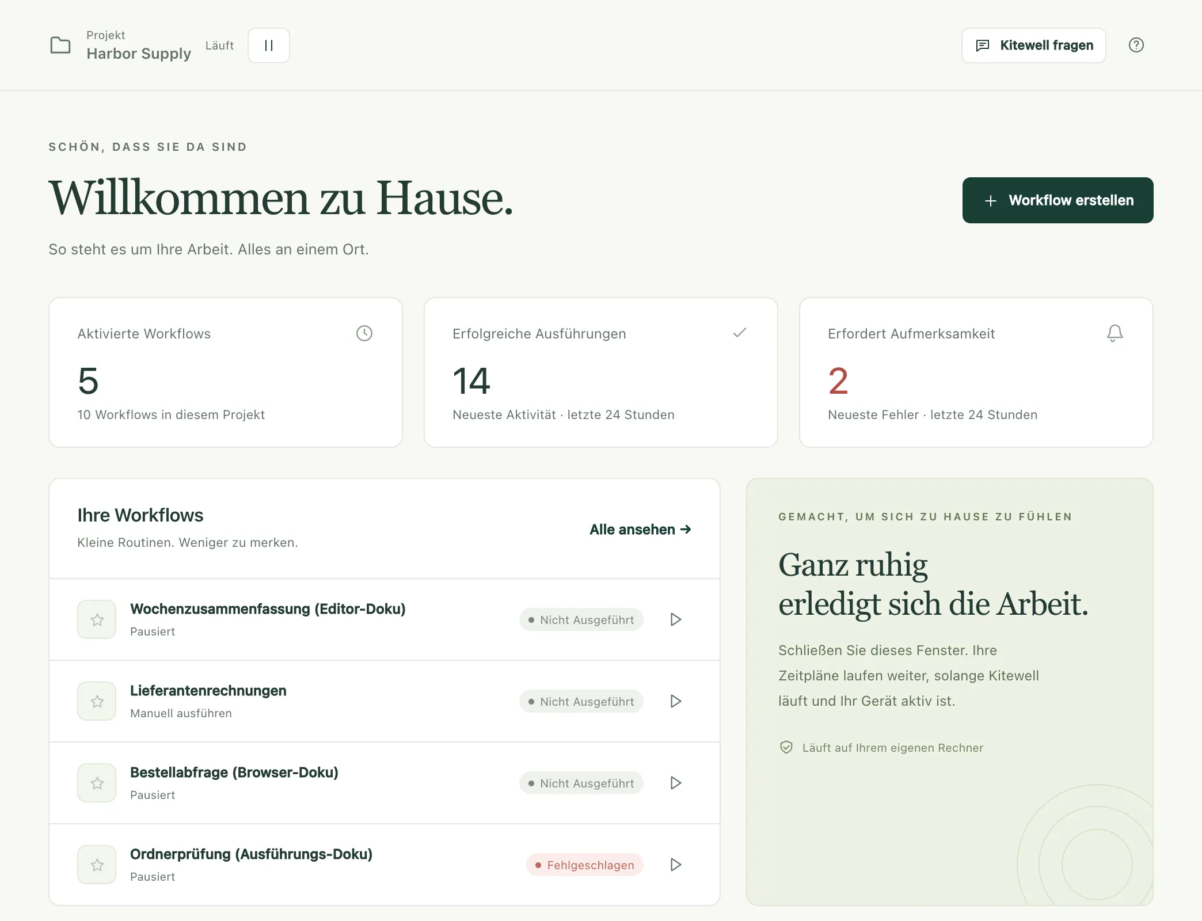Create a new workflow with Workflow erstellen
Screen dimensions: 1202x921
(x=1058, y=200)
